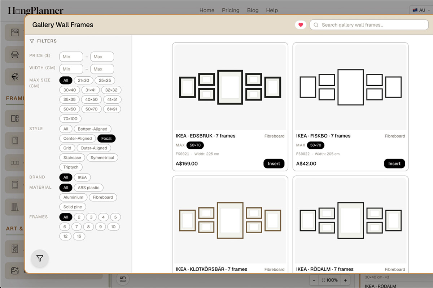The width and height of the screenshot is (433, 288).
Task: Select the art print sidebar icon
Action: pos(15,249)
